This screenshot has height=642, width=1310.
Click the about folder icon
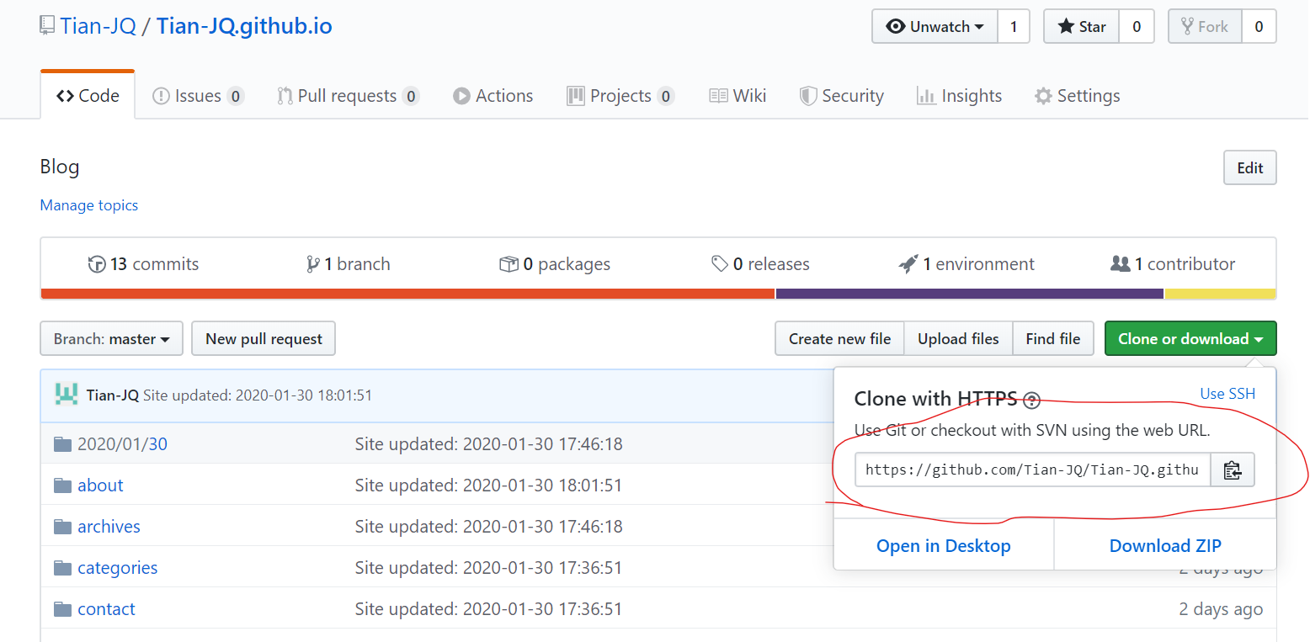[x=62, y=485]
